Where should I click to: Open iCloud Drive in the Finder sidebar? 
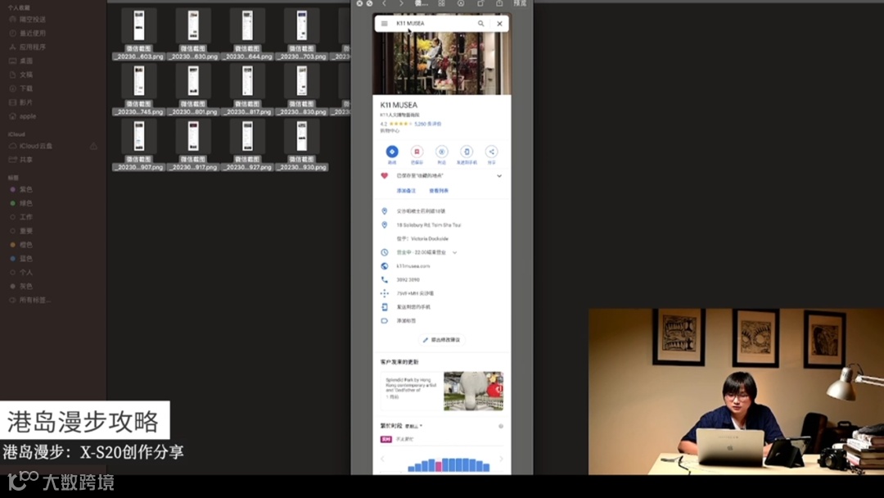tap(30, 146)
